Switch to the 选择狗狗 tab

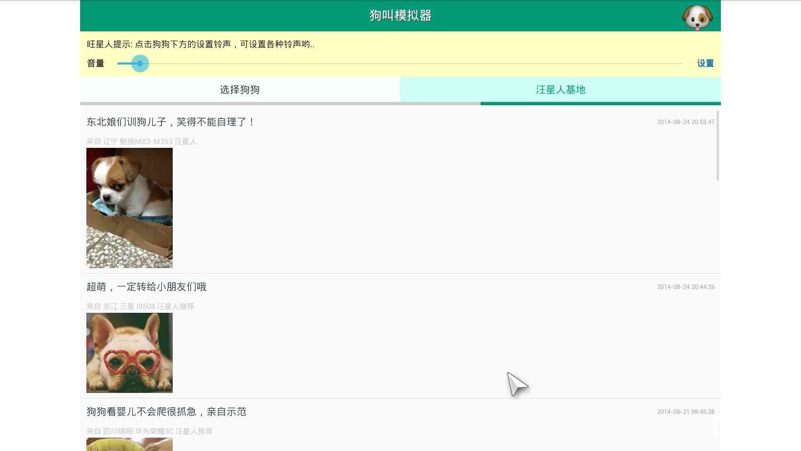pos(240,90)
